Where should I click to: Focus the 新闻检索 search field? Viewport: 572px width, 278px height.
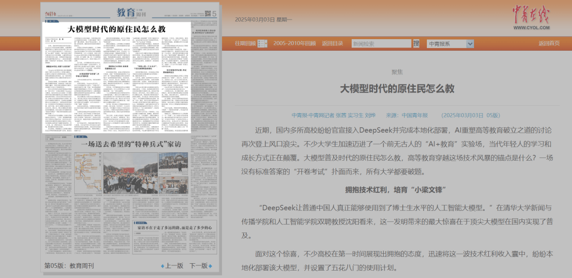pos(381,44)
